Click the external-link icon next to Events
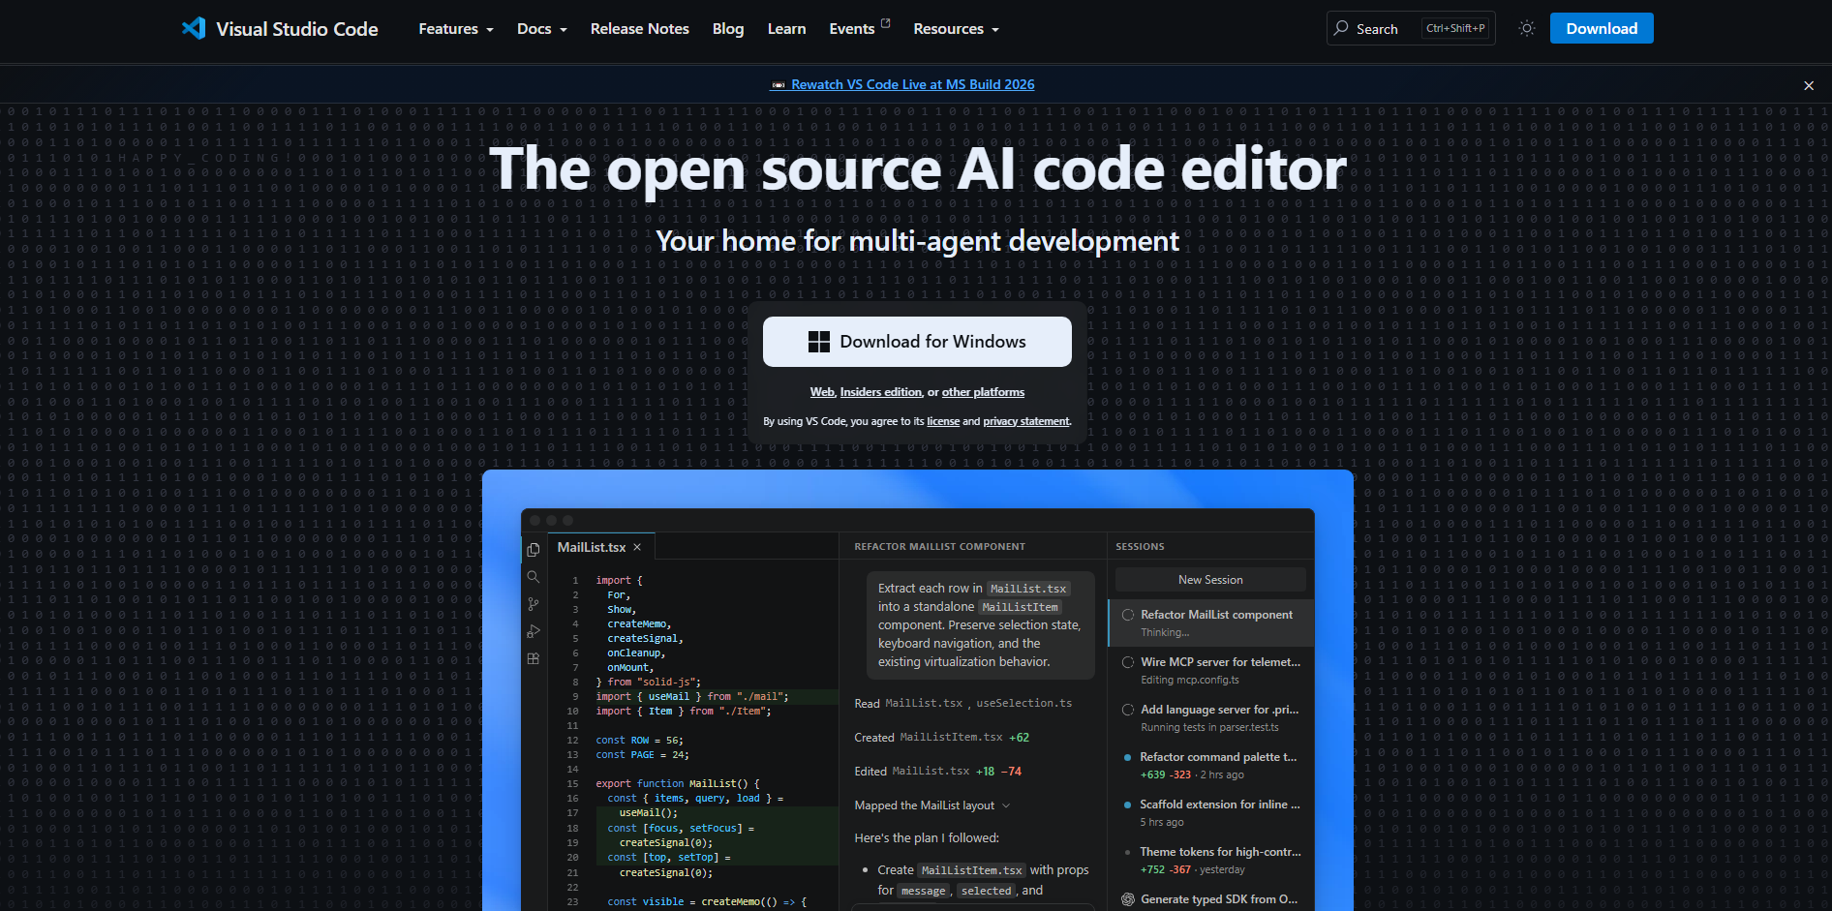The image size is (1832, 911). pyautogui.click(x=885, y=23)
